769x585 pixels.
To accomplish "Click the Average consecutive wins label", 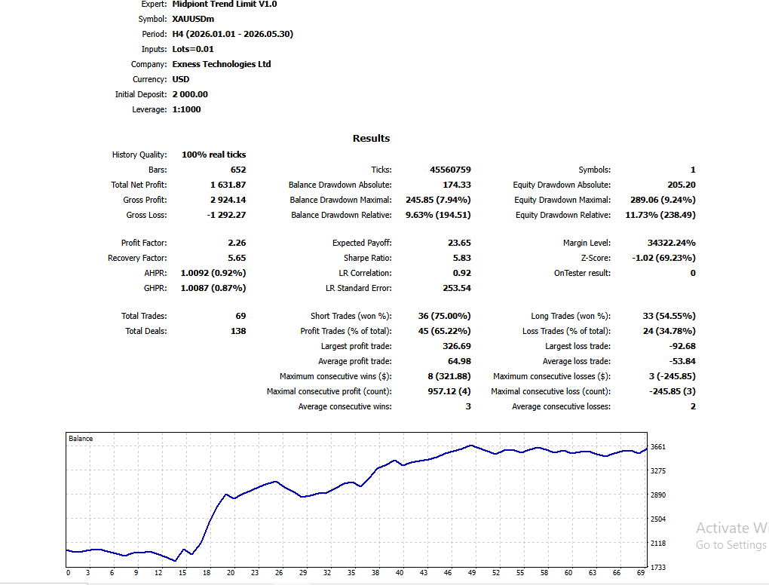I will click(345, 406).
